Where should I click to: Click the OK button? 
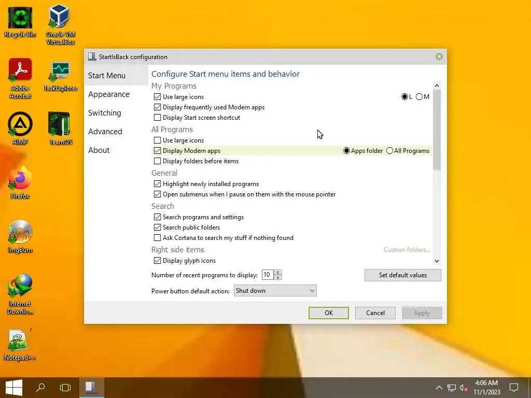(328, 313)
